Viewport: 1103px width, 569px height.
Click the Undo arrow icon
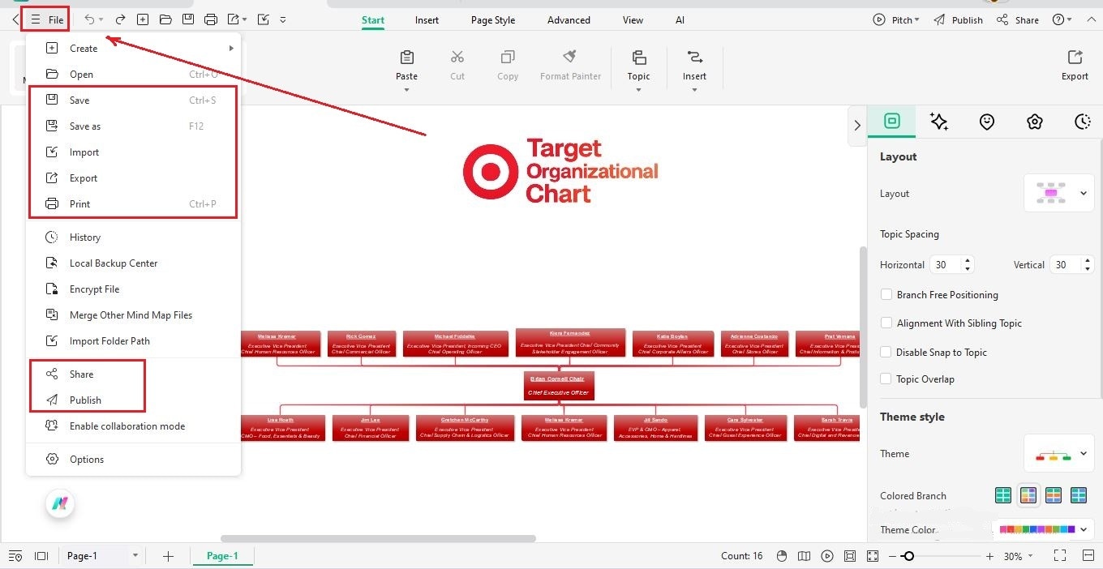(89, 19)
